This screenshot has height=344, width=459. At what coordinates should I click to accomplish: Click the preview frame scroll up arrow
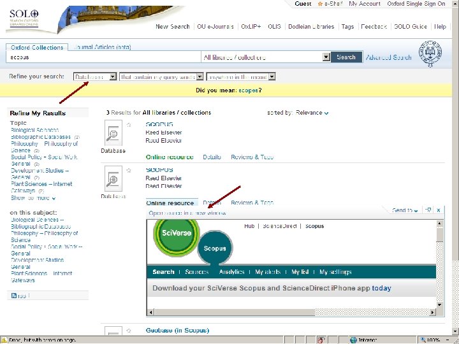[x=439, y=224]
